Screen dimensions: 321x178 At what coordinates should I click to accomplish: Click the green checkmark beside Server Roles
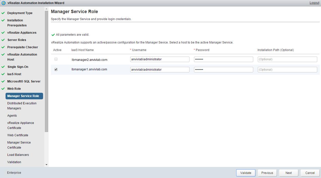(3, 40)
